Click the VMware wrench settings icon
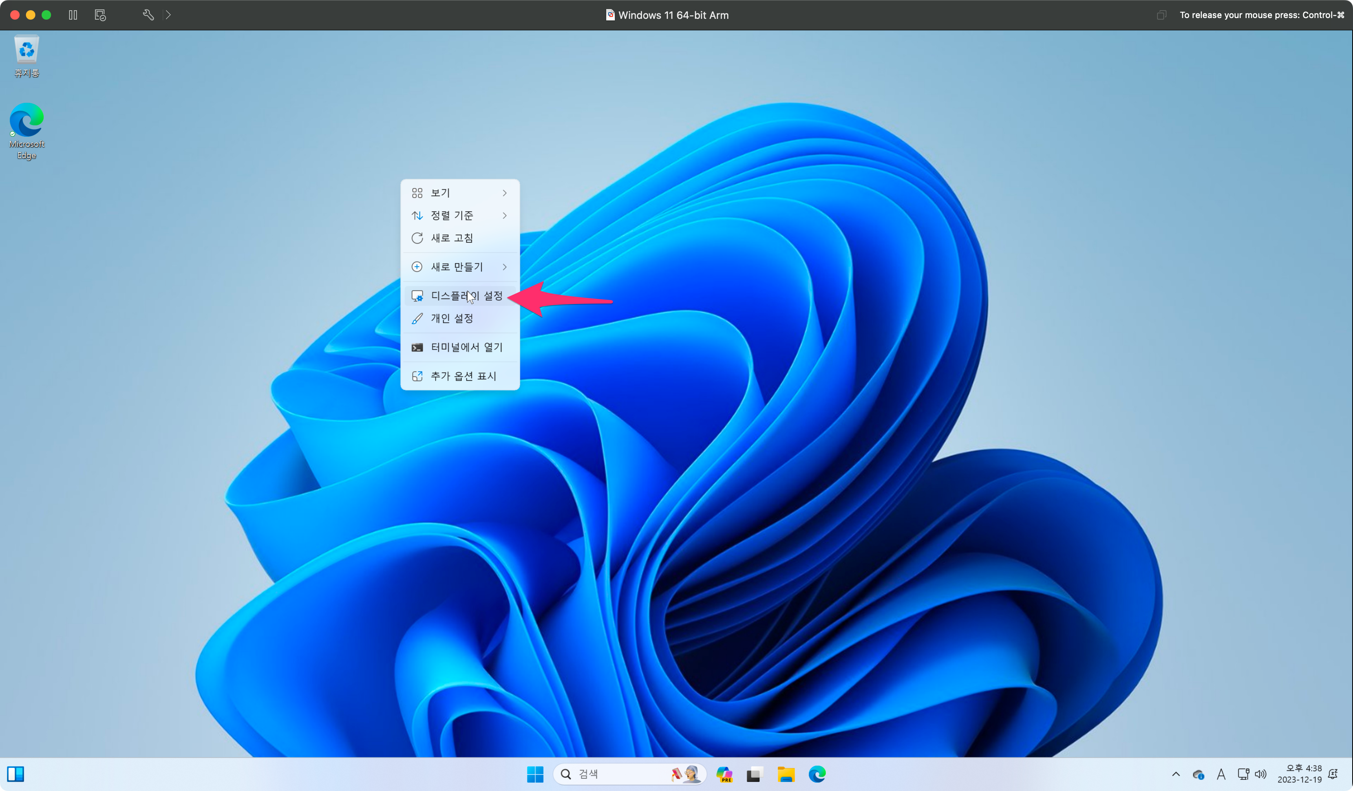 click(148, 15)
